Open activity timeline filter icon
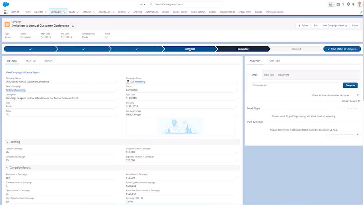 pos(358,95)
